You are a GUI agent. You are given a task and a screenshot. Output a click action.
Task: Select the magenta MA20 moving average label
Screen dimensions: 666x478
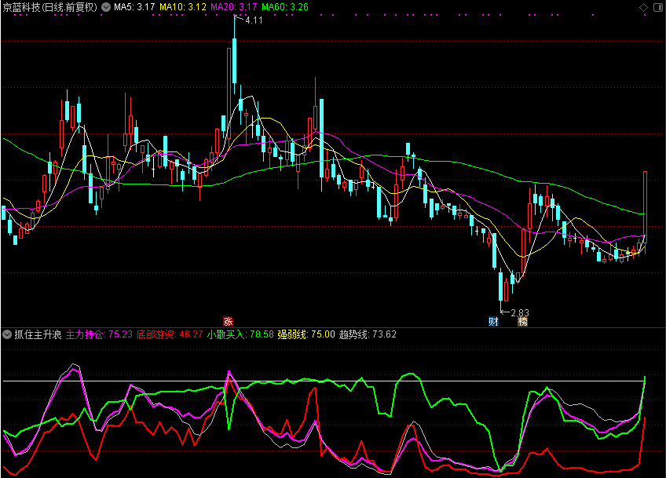pyautogui.click(x=234, y=7)
